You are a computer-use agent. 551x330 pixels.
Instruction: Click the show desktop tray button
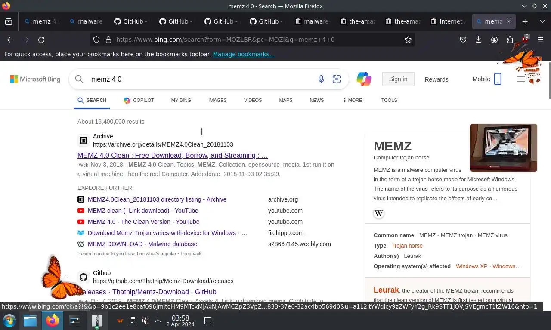click(207, 321)
